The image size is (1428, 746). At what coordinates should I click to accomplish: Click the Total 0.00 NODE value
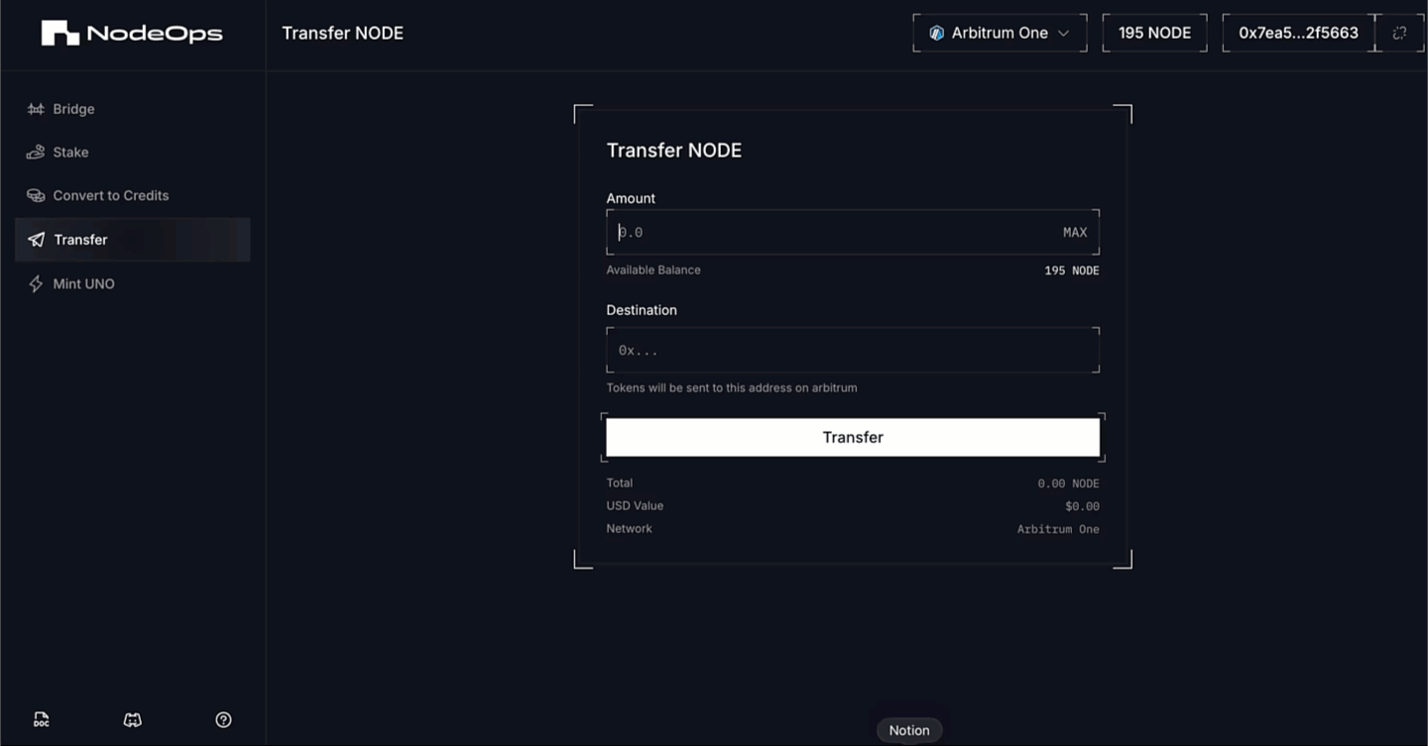pos(1068,483)
